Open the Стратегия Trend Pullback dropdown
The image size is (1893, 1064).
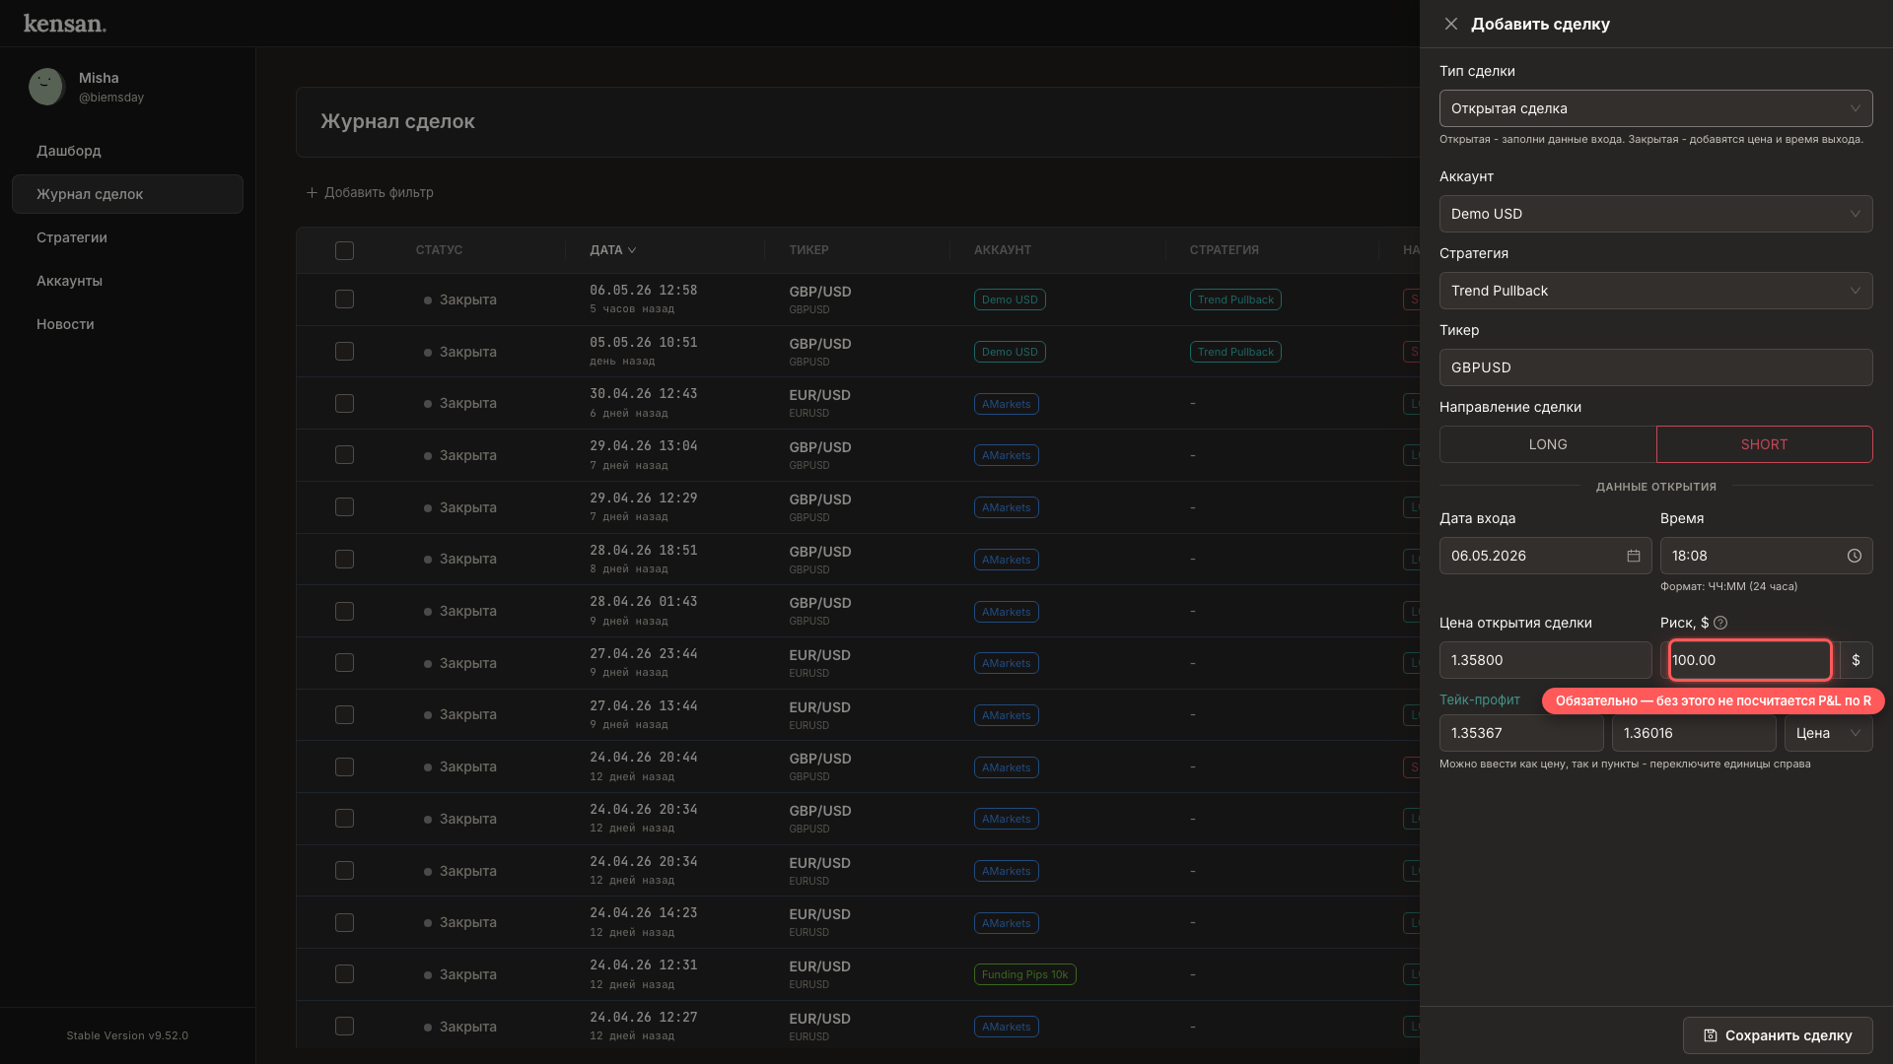click(x=1655, y=291)
